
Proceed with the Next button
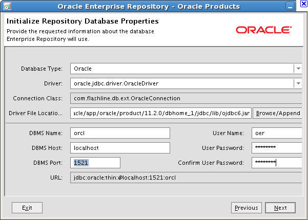click(x=280, y=208)
